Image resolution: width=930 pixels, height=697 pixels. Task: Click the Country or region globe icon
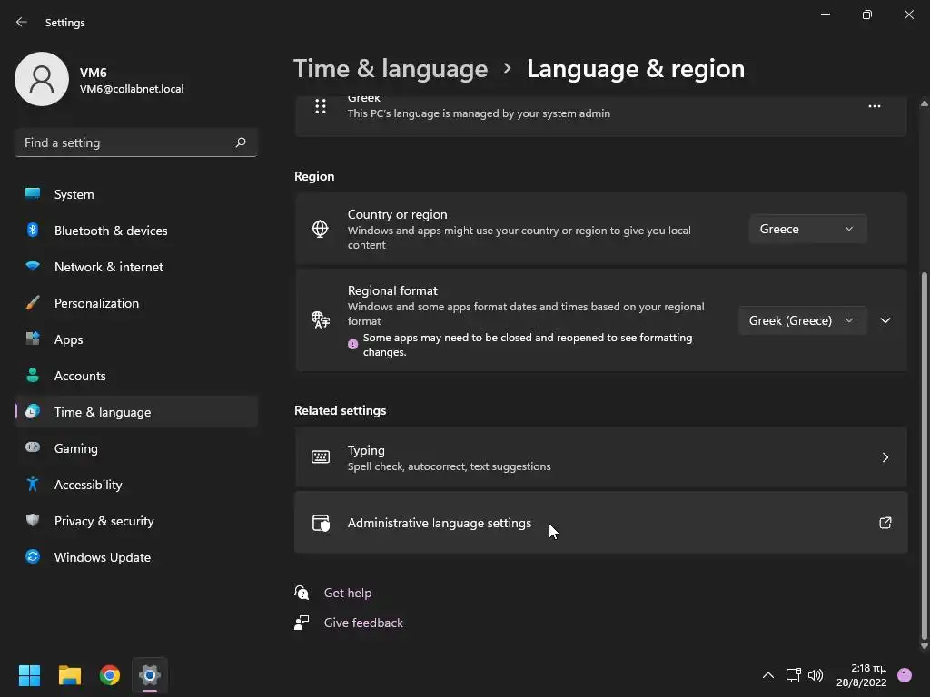point(320,229)
